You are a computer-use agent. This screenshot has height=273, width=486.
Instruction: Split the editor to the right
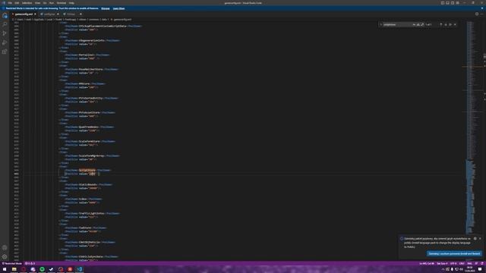click(477, 14)
